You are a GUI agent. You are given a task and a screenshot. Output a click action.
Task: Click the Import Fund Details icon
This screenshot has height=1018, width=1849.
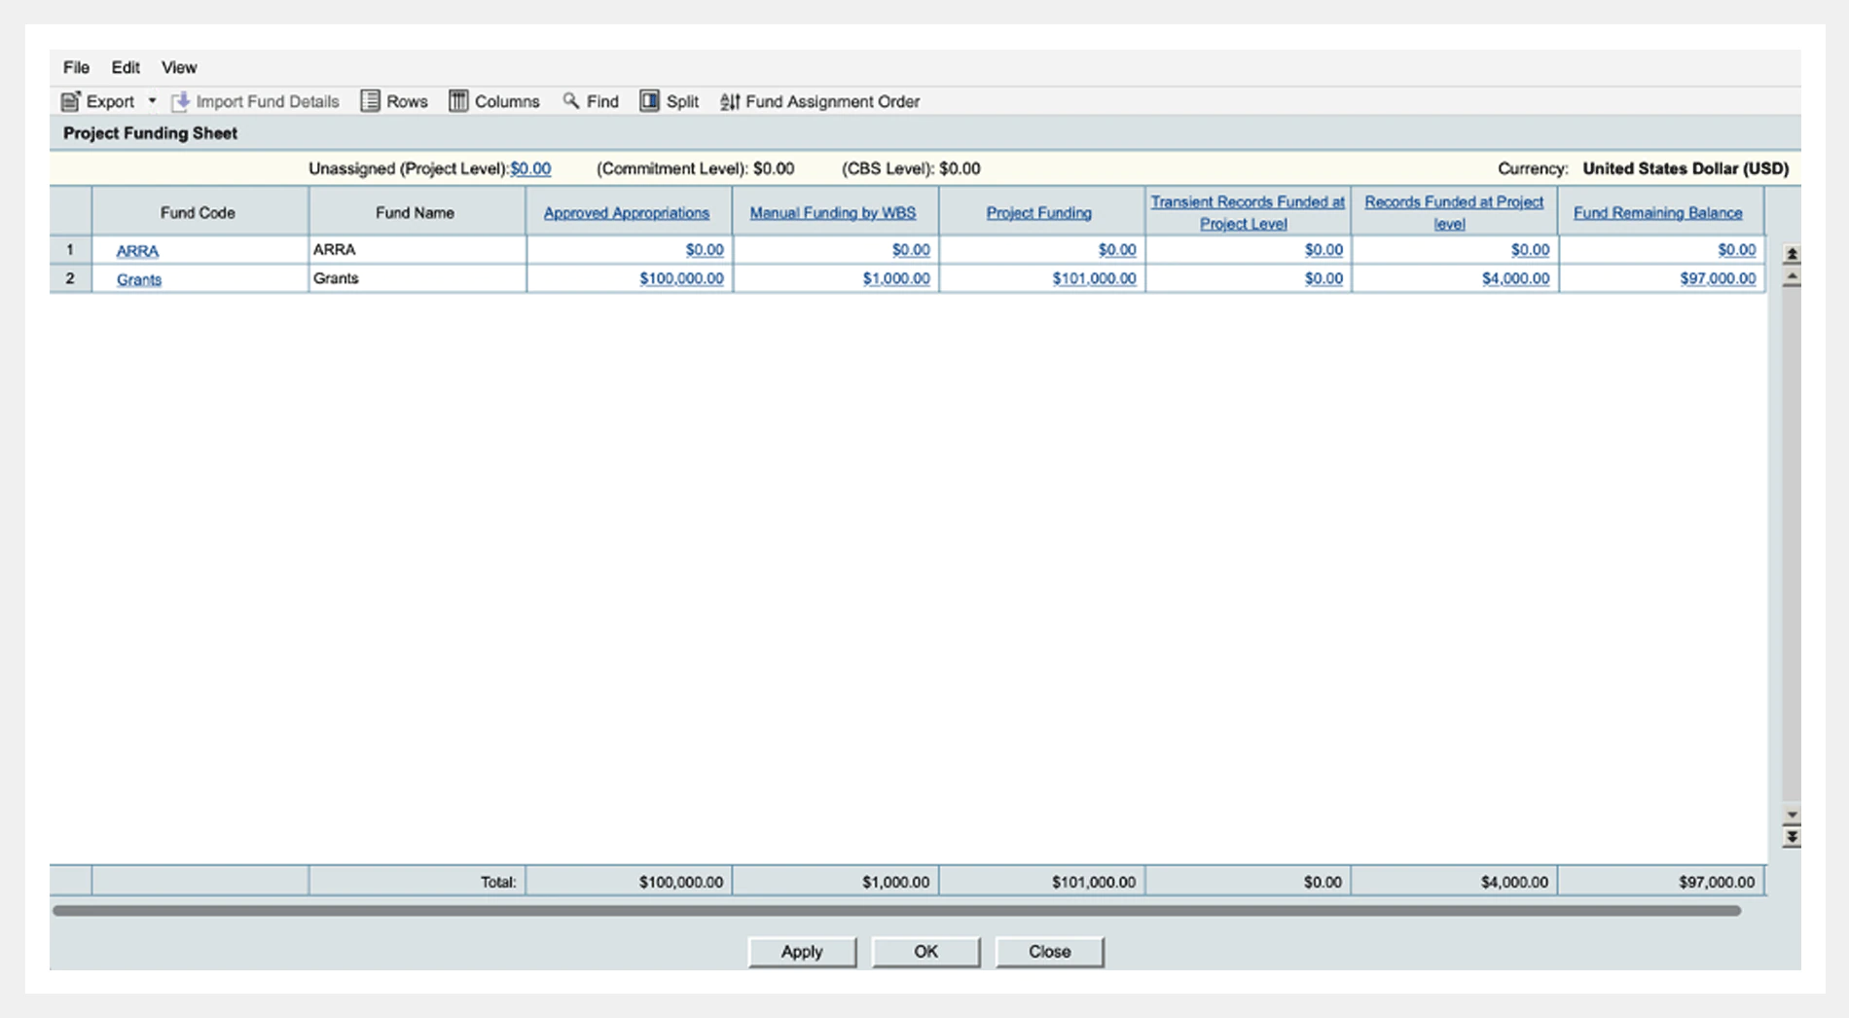(180, 101)
